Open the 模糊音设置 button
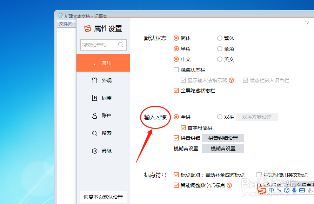314x204 pixels. coord(223,149)
